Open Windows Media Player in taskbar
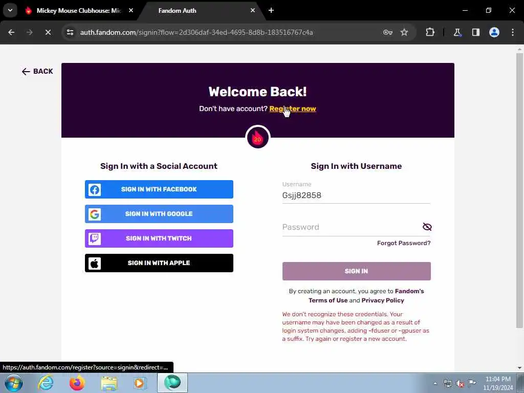The image size is (524, 393). [x=140, y=383]
